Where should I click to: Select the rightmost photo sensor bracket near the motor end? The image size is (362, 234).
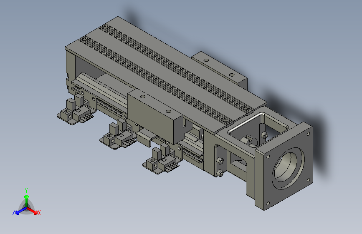[x=162, y=160]
